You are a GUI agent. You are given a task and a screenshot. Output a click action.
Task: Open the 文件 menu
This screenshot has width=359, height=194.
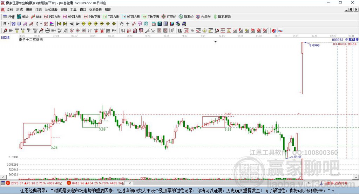pyautogui.click(x=10, y=9)
